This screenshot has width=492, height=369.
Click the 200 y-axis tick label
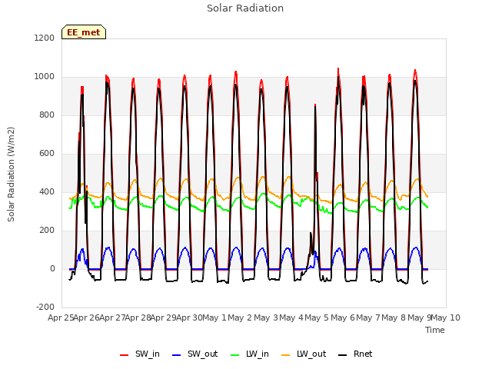pyautogui.click(x=47, y=231)
